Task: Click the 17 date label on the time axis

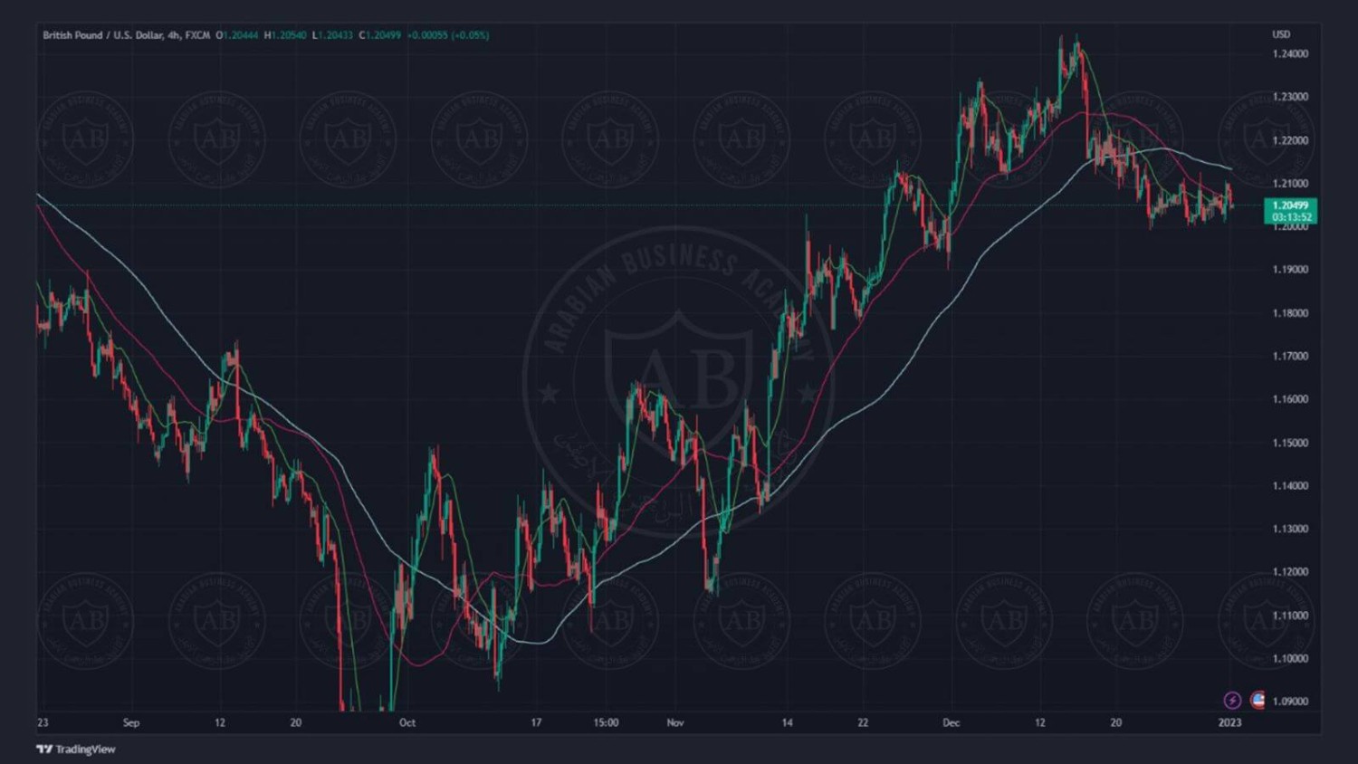Action: pyautogui.click(x=536, y=722)
